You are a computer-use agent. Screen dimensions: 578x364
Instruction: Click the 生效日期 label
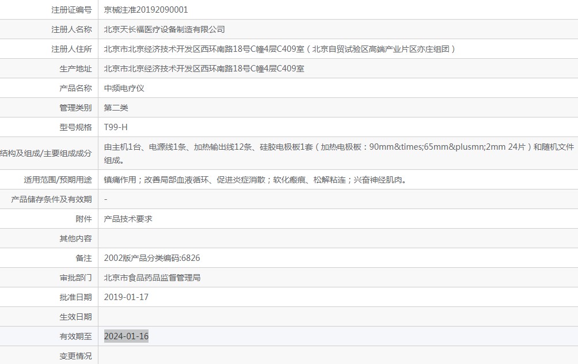click(75, 316)
